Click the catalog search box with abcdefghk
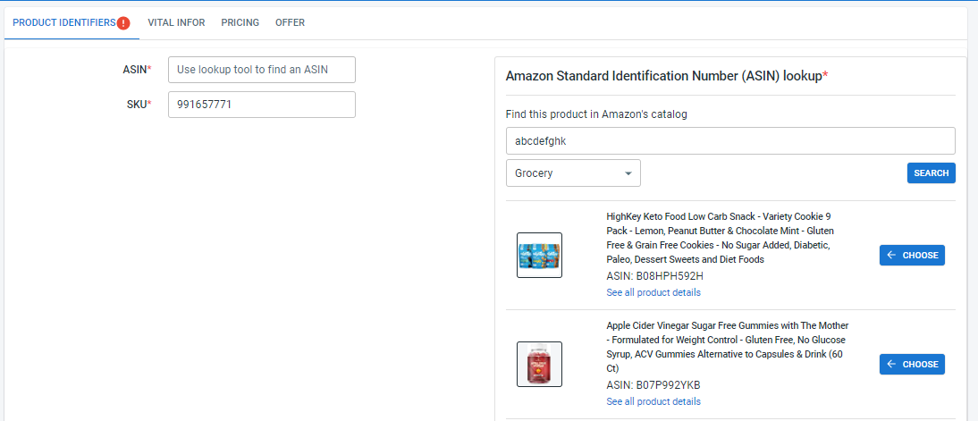The height and width of the screenshot is (421, 978). [730, 141]
